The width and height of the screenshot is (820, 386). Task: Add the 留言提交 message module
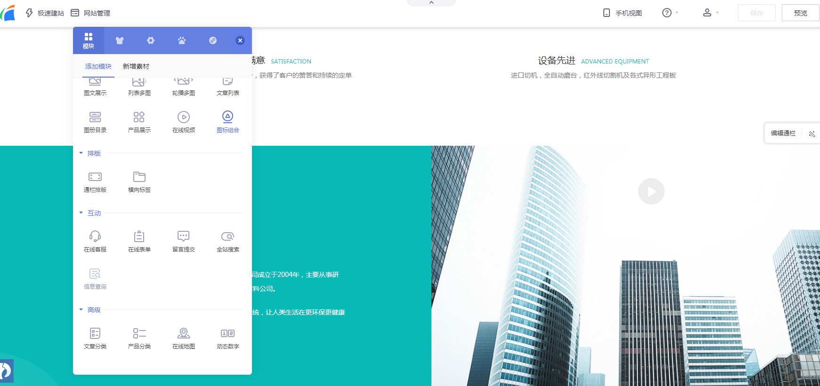point(183,241)
